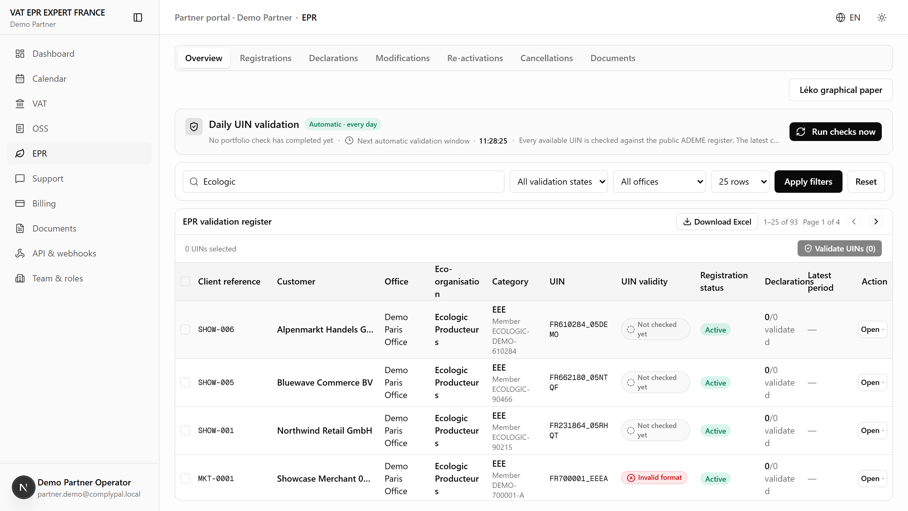The width and height of the screenshot is (908, 511).
Task: Click Not checked yet badge for SHOW-005
Action: point(655,382)
